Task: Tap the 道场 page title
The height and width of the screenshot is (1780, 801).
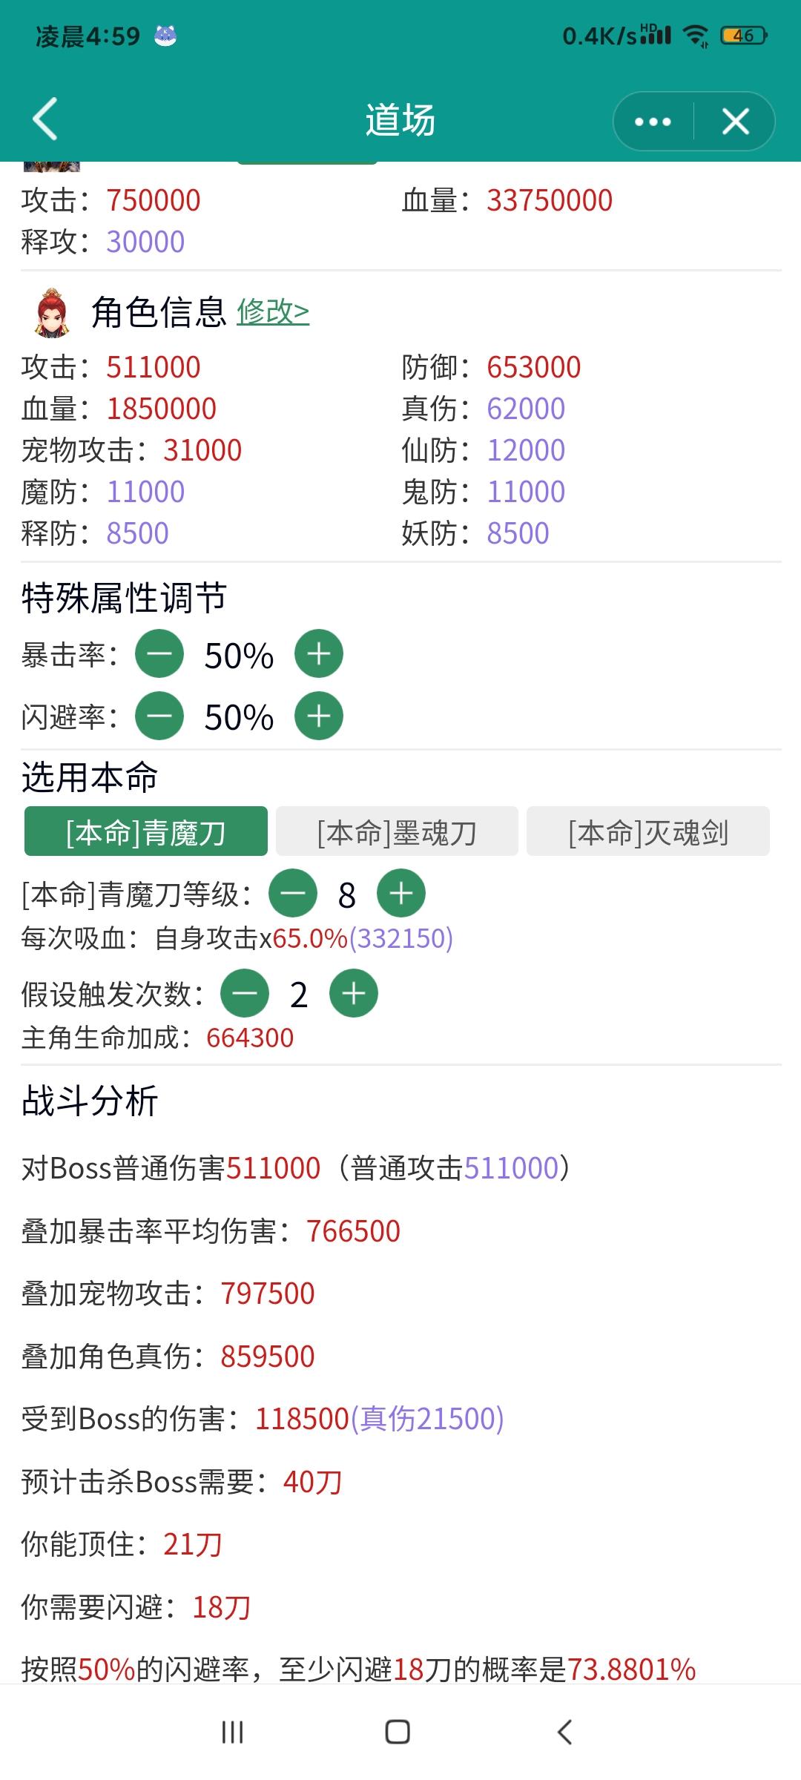Action: (x=400, y=120)
